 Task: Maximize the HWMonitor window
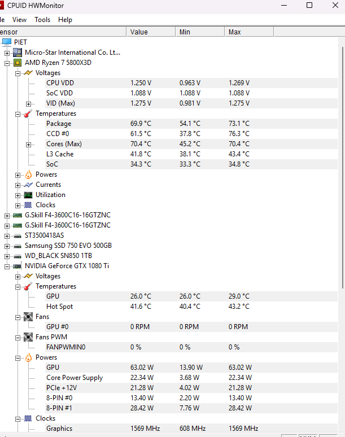tap(309, 5)
